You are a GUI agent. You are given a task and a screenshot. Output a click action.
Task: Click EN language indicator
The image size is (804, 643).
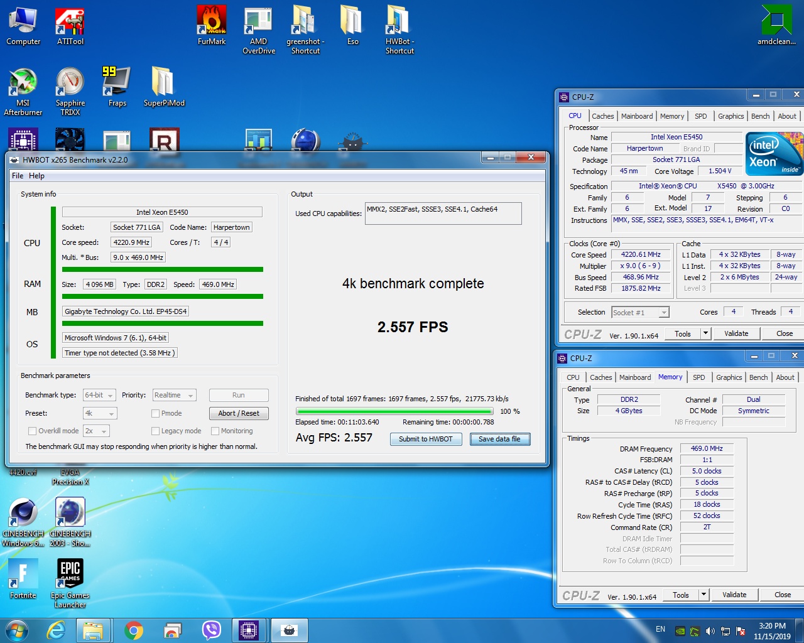[660, 629]
